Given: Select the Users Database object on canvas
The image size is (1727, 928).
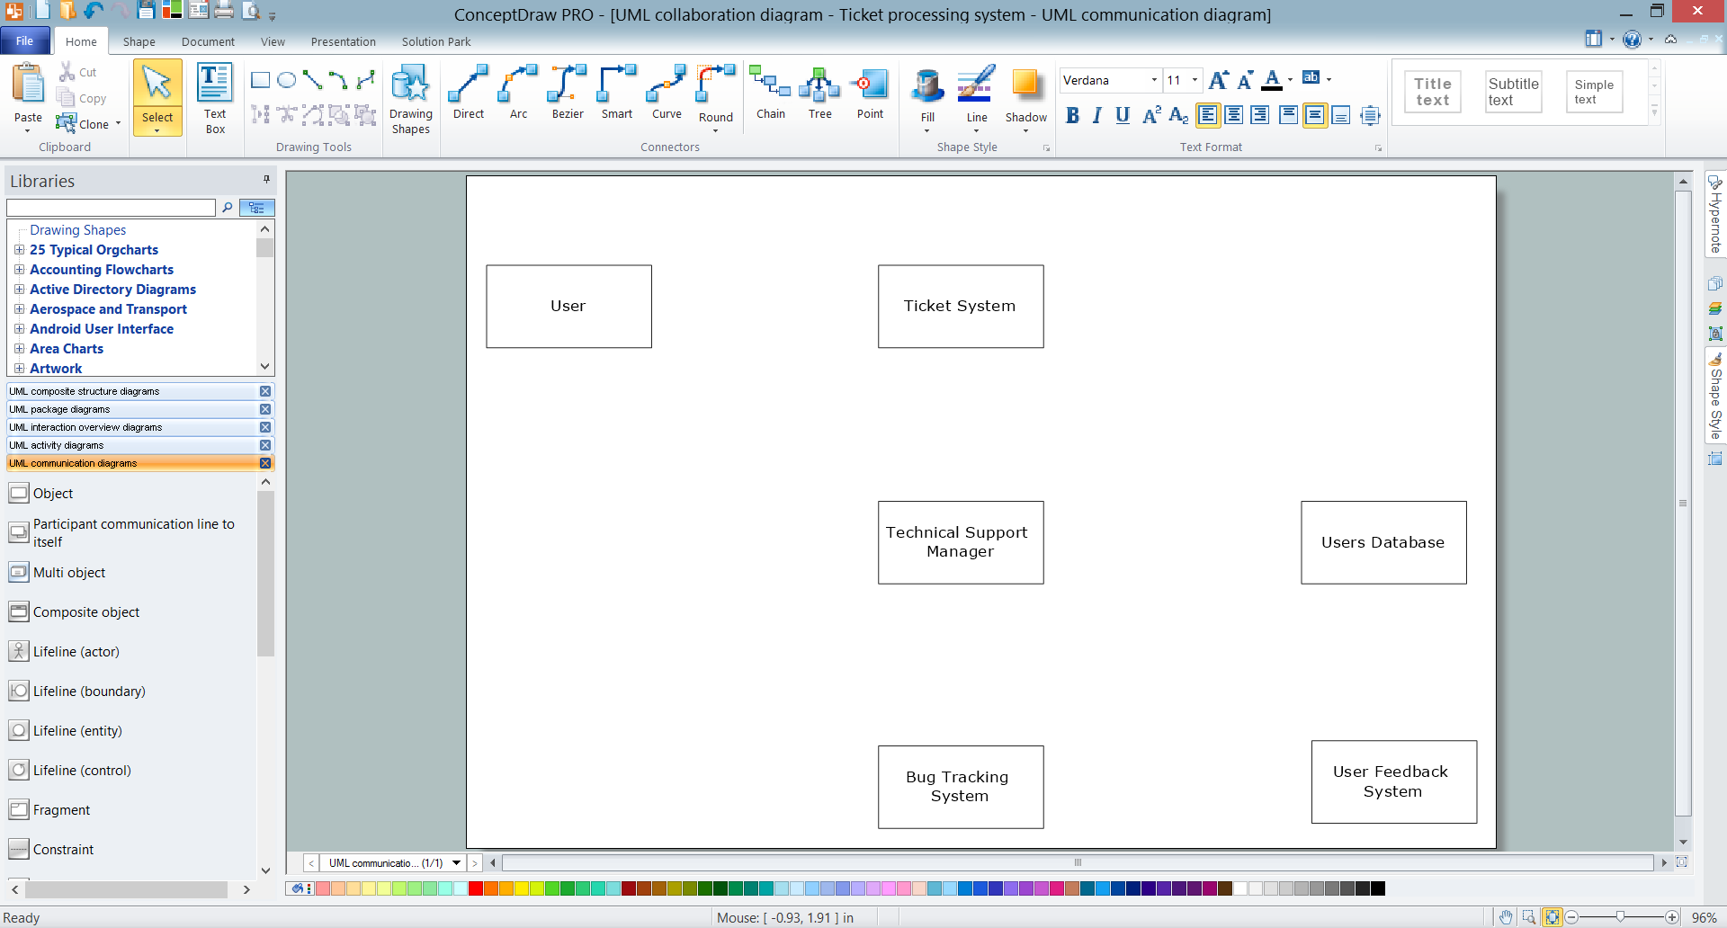Looking at the screenshot, I should (1383, 542).
